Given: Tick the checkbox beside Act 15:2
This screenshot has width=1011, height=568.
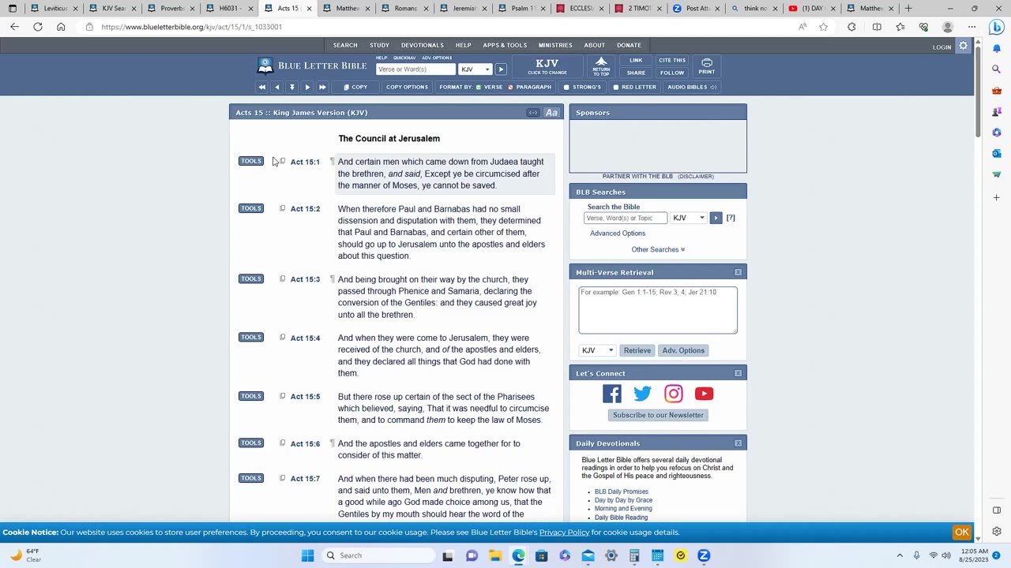Looking at the screenshot, I should (x=282, y=208).
